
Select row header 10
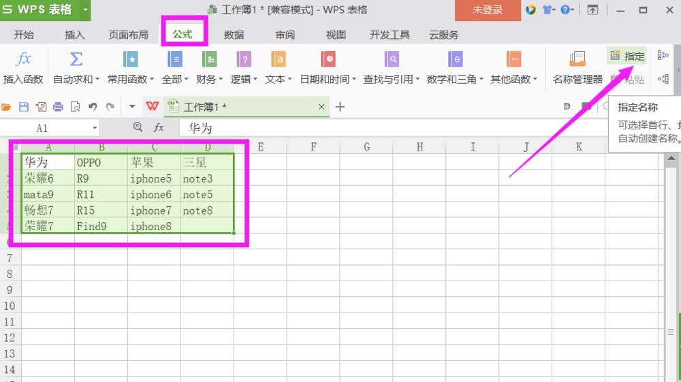10,306
